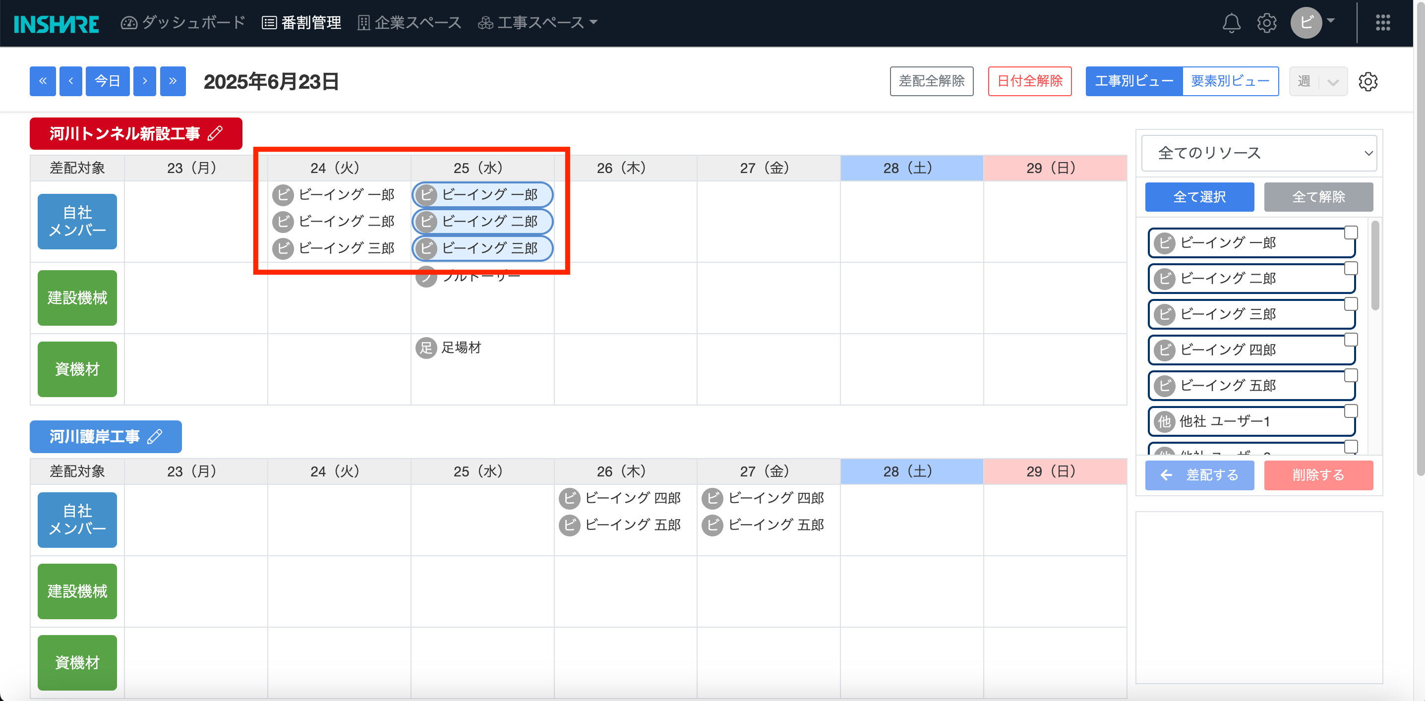Open the notifications bell
The width and height of the screenshot is (1425, 701).
click(1231, 23)
